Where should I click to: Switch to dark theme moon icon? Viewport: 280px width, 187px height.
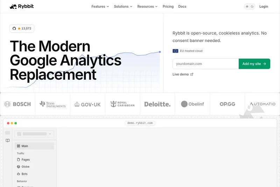coord(252,6)
